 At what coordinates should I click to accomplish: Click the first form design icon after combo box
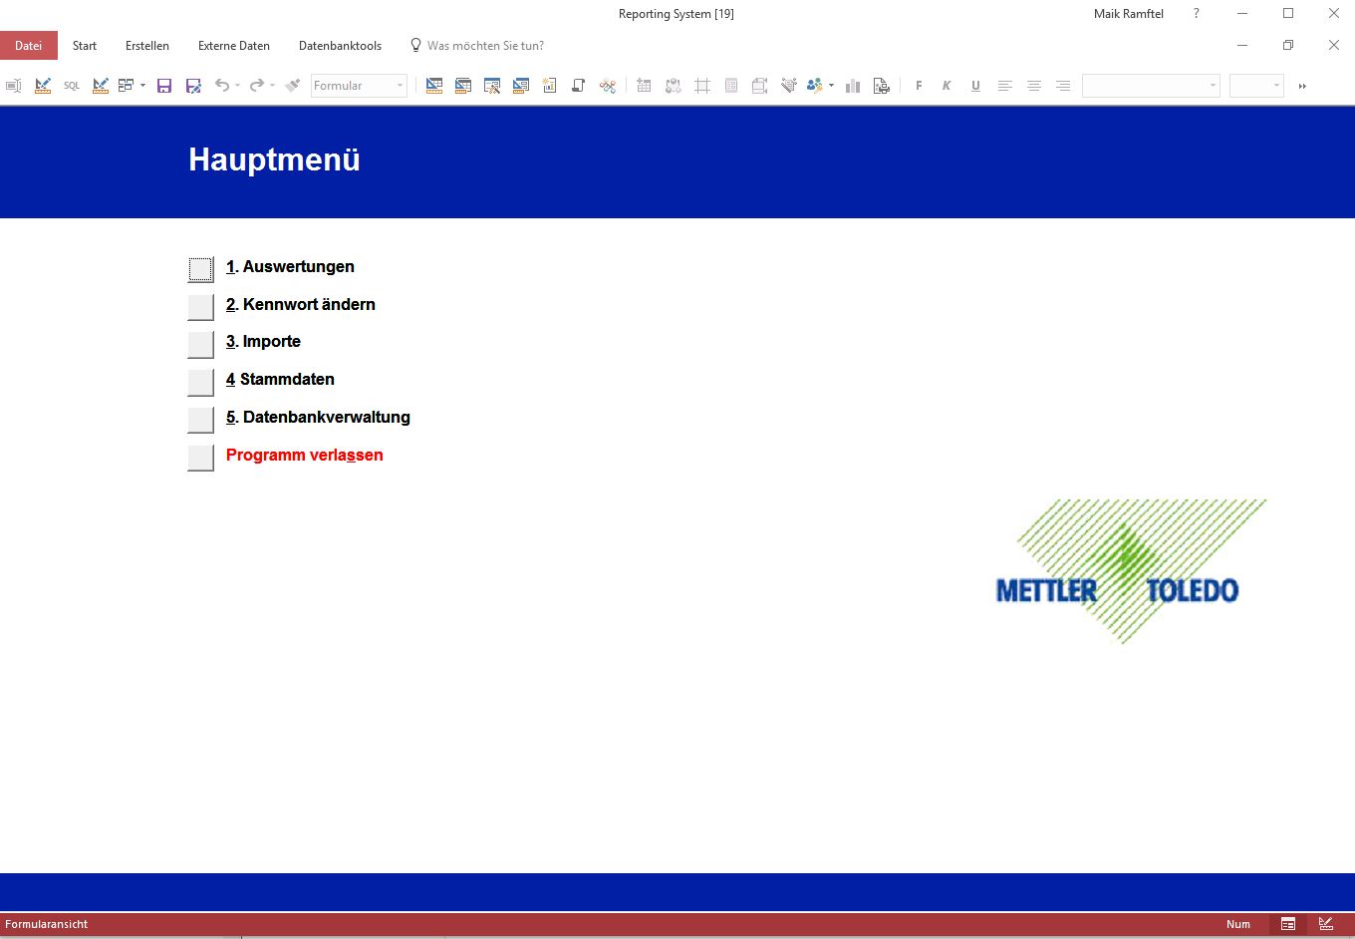(x=434, y=86)
